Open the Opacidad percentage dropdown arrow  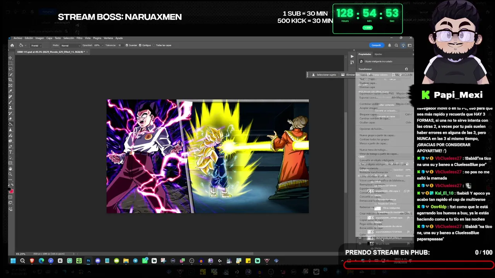(x=102, y=45)
